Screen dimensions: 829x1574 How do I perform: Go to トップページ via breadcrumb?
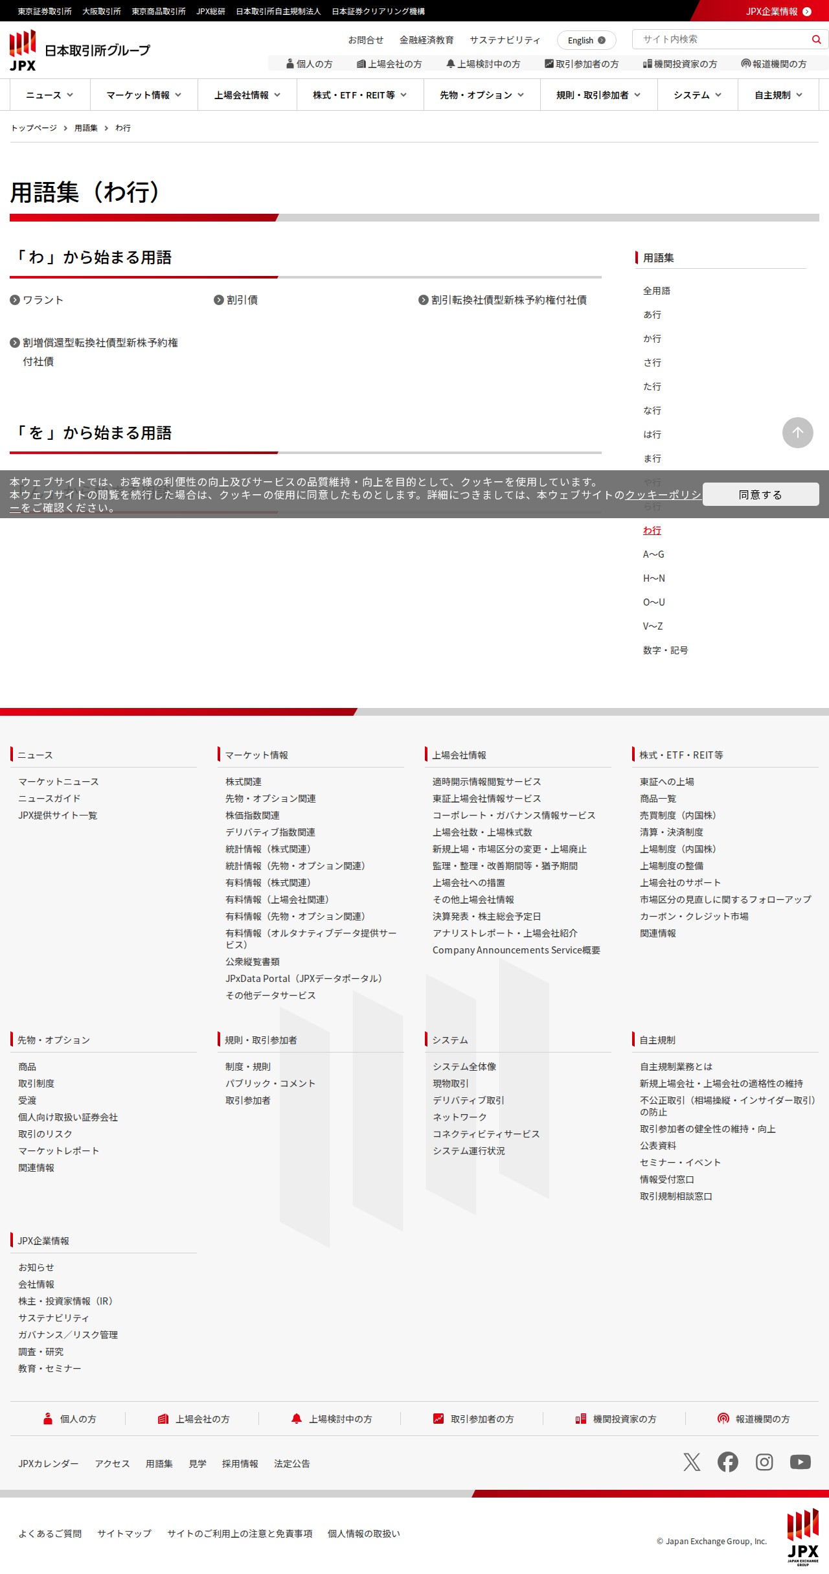point(34,128)
